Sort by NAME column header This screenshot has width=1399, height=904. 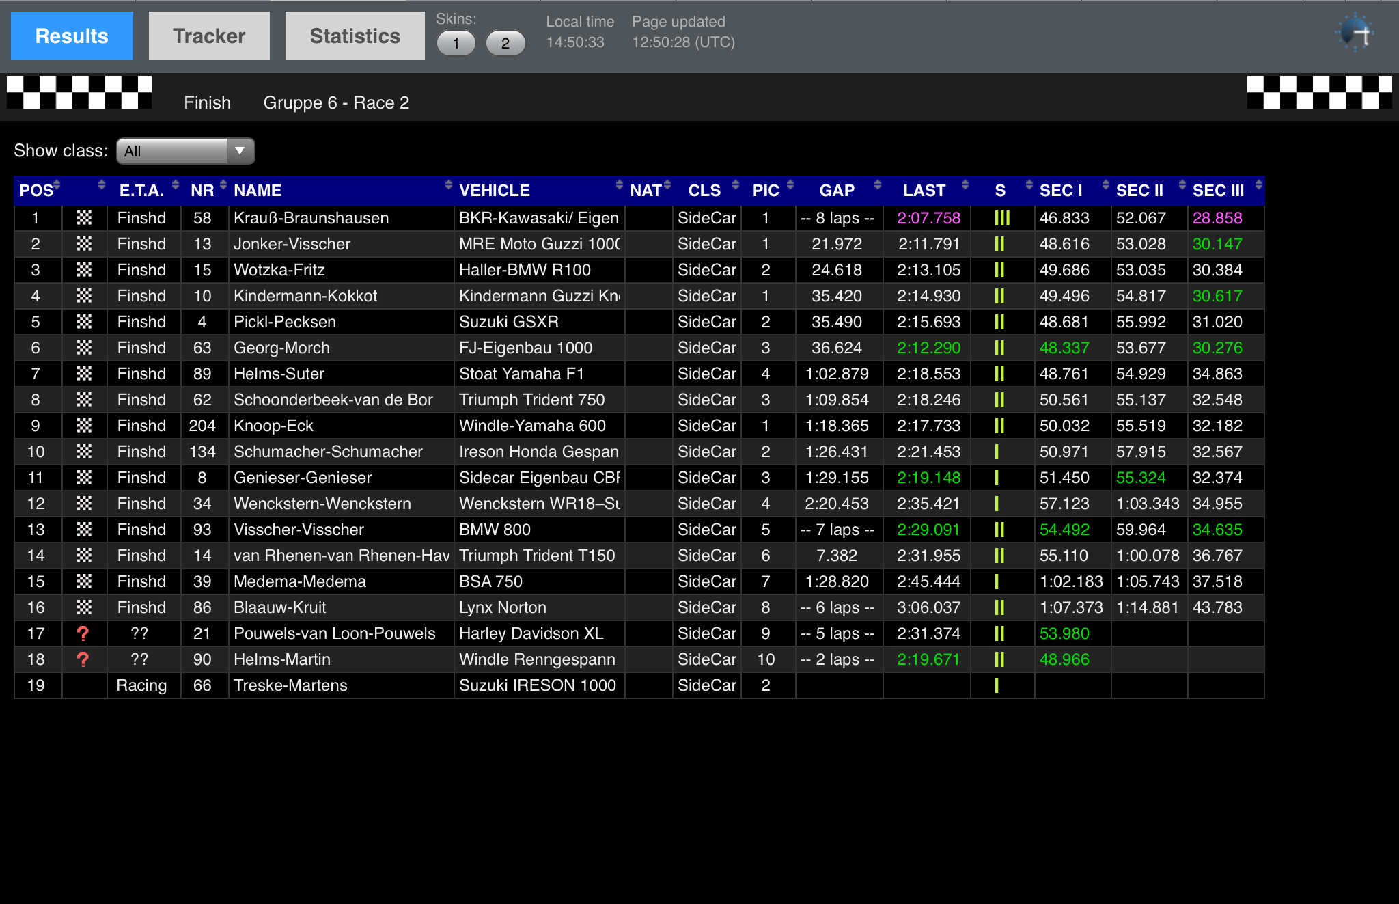tap(341, 191)
